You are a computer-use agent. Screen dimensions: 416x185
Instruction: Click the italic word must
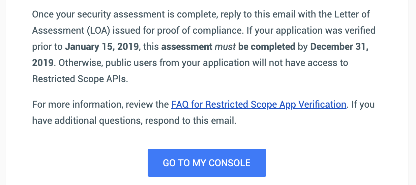click(226, 46)
